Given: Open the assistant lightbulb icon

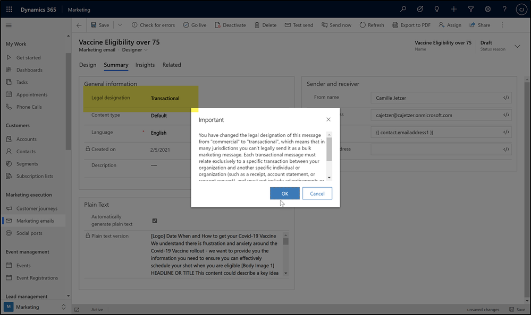Looking at the screenshot, I should click(x=437, y=9).
